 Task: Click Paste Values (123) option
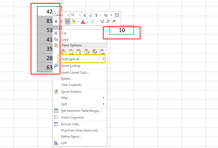(x=71, y=52)
